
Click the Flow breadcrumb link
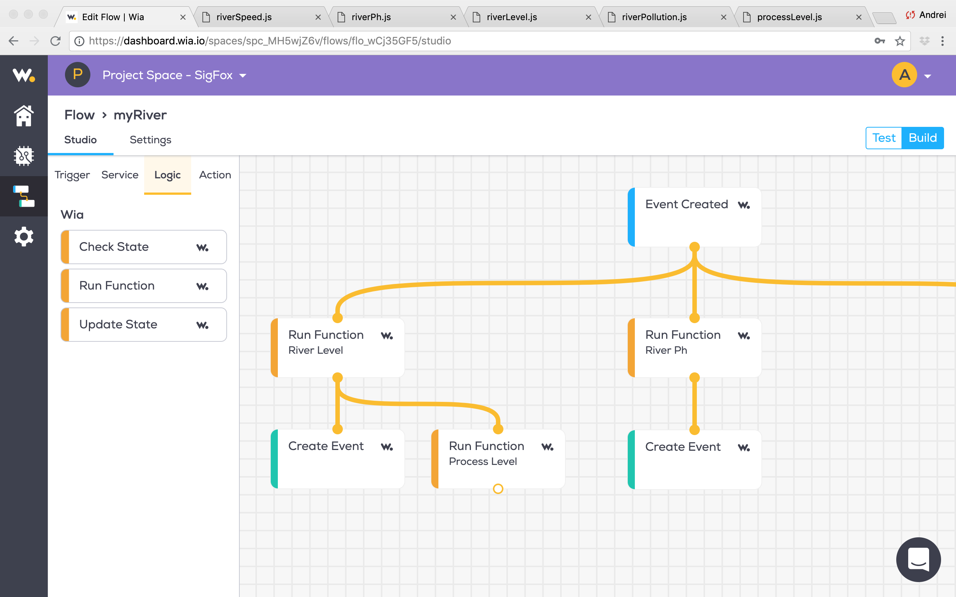point(80,115)
